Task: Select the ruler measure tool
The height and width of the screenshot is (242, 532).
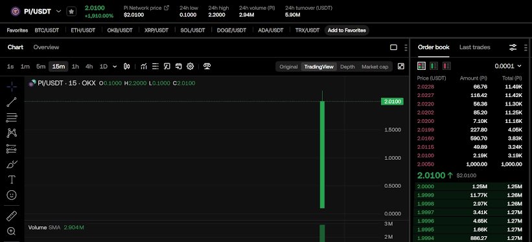Action: (12, 216)
